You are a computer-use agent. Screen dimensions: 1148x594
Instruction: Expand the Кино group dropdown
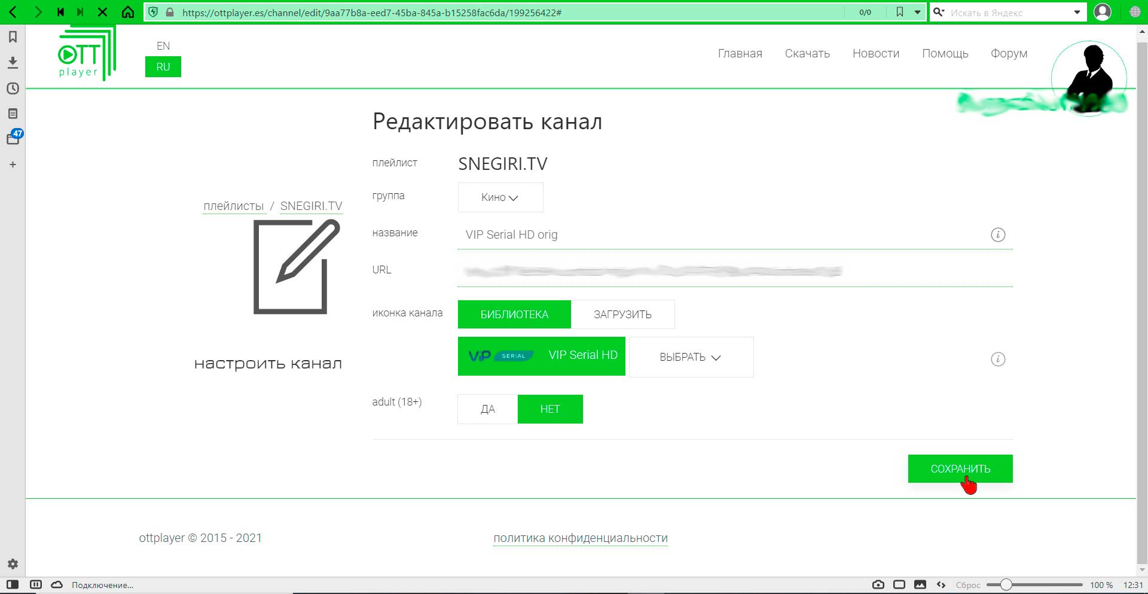click(x=500, y=197)
